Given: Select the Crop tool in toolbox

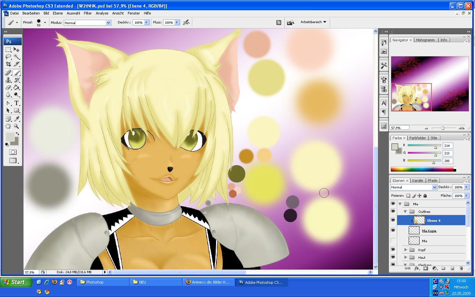Looking at the screenshot, I should (x=8, y=64).
